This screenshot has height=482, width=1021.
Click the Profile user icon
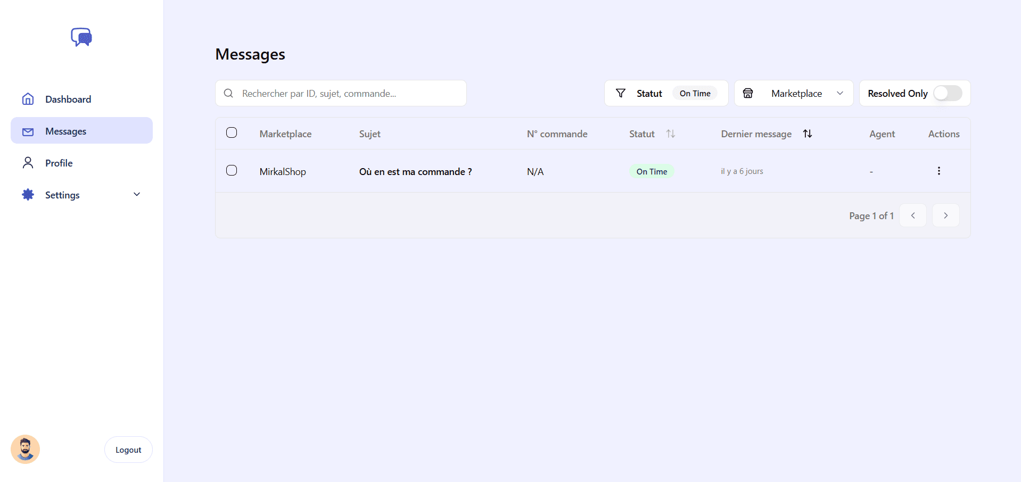27,163
